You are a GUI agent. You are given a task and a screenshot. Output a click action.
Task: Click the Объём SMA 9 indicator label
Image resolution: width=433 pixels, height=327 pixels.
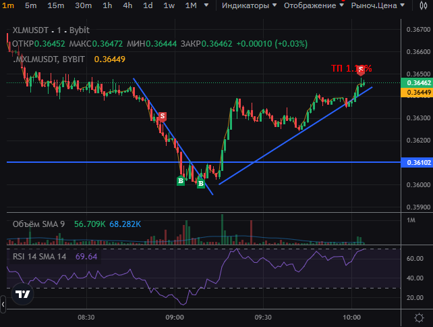click(x=38, y=224)
